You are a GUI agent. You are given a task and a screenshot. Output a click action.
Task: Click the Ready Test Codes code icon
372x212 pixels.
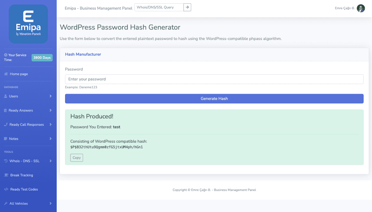[x=6, y=189]
